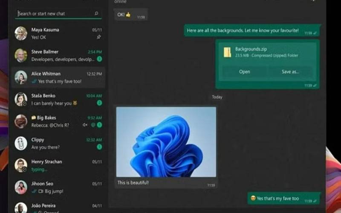This screenshot has height=213, width=341.
Task: Select João Pereira chat name
Action: (x=43, y=206)
